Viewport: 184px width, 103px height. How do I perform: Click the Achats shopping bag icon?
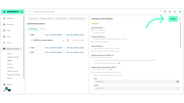4,43
